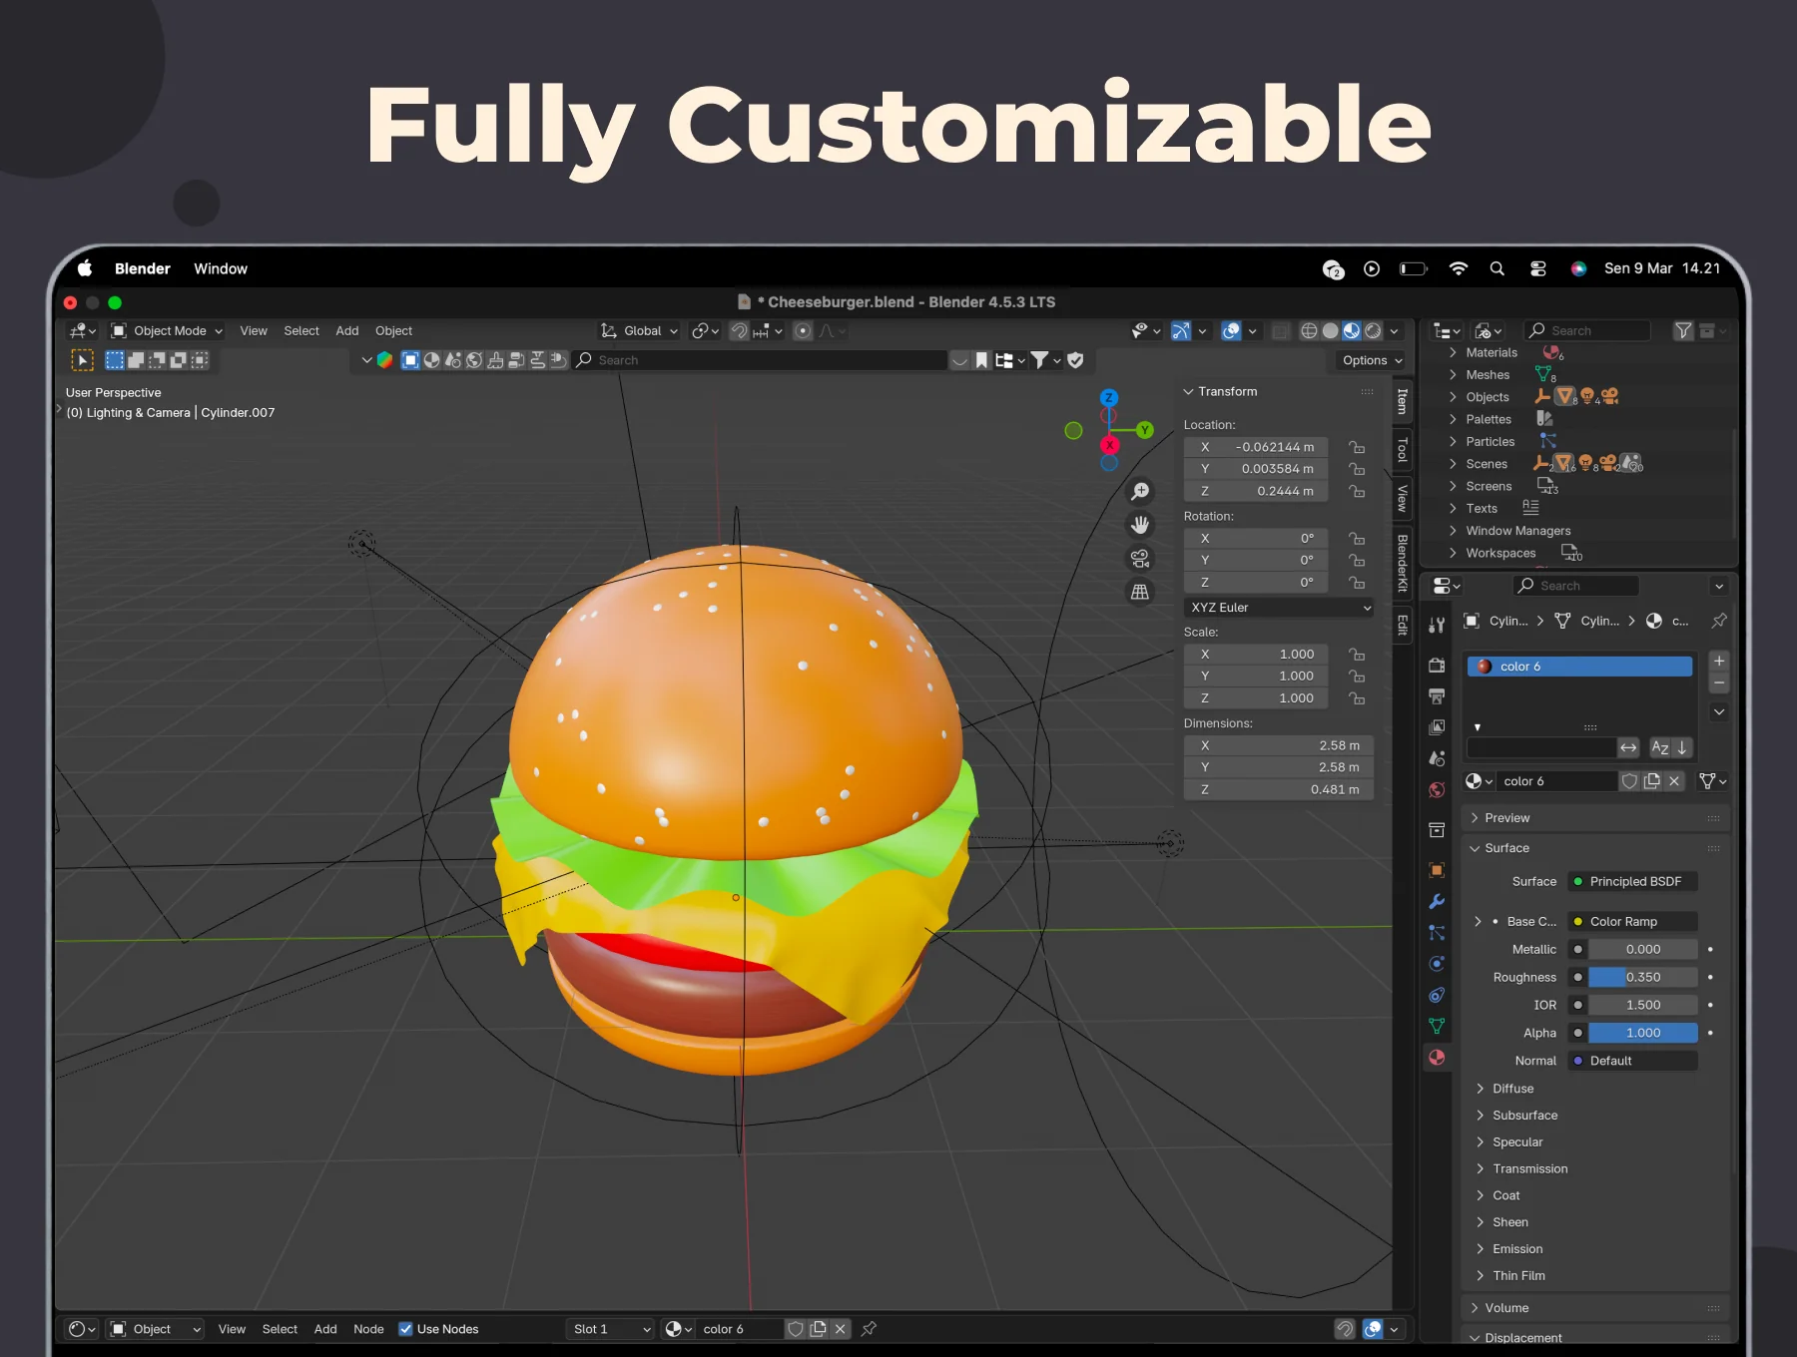Viewport: 1797px width, 1357px height.
Task: Toggle lock on Rotation Y
Action: tap(1357, 561)
